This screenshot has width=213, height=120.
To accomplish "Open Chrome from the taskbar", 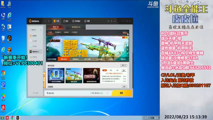I will (13, 118).
